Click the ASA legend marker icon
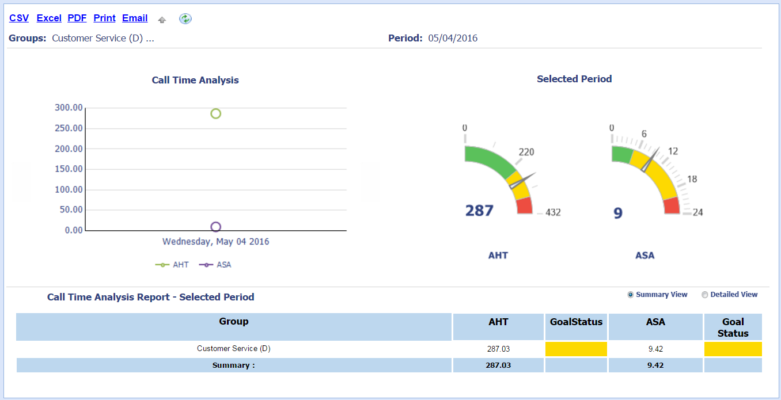The image size is (781, 400). tap(206, 265)
